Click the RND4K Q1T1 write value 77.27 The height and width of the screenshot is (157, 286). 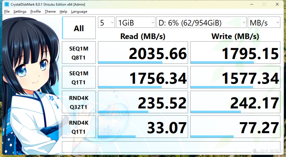click(x=235, y=127)
